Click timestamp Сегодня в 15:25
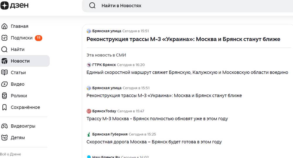This screenshot has height=158, width=293. tap(142, 134)
